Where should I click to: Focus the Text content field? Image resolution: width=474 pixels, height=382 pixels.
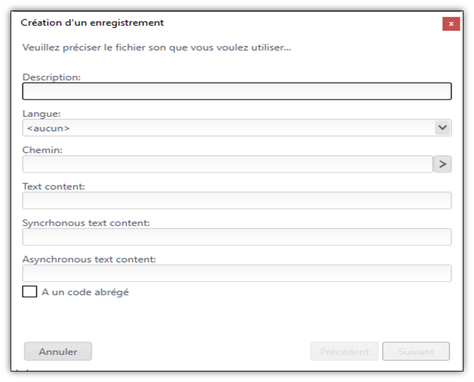(237, 200)
